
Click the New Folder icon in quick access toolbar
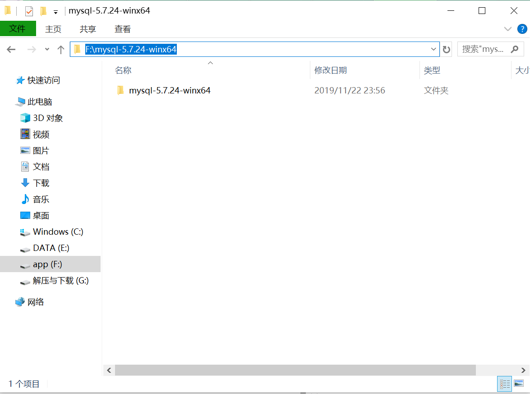tap(43, 11)
